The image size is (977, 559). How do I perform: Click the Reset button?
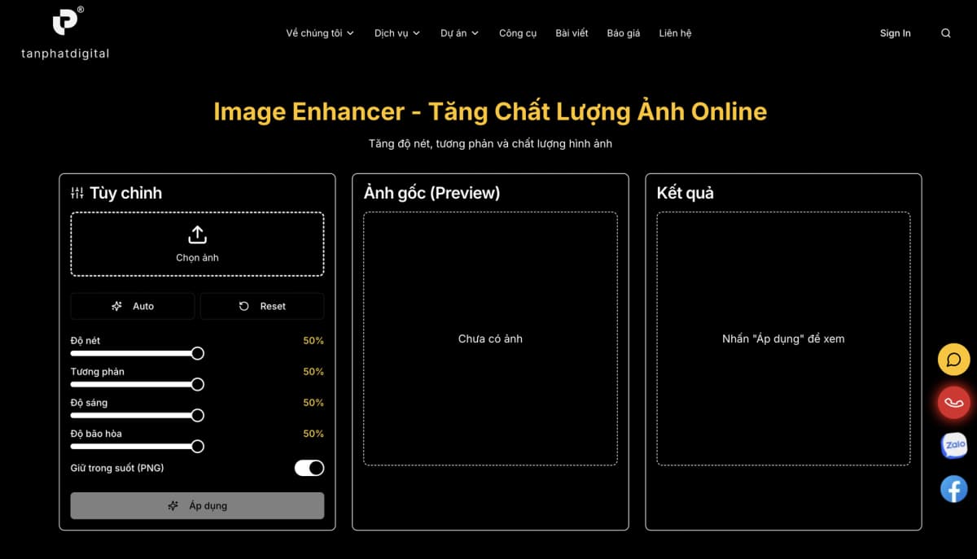tap(262, 306)
